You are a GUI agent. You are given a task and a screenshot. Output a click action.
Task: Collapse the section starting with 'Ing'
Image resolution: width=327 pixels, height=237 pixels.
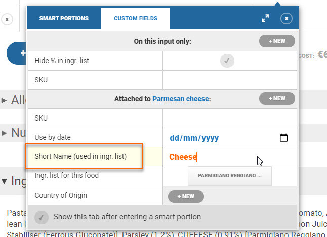(4, 181)
